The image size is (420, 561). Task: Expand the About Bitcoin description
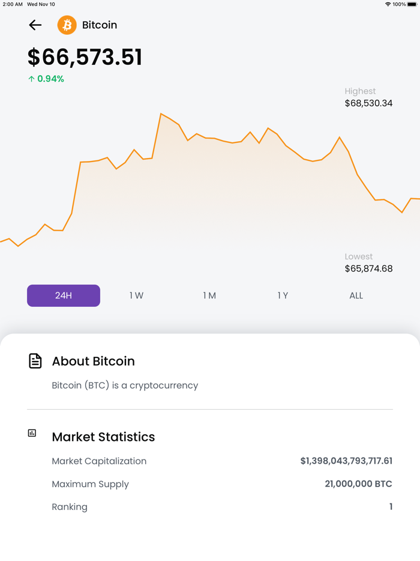tap(125, 385)
